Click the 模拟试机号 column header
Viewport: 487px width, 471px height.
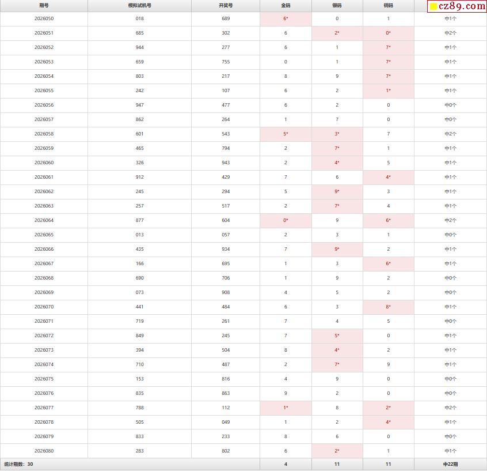[139, 5]
